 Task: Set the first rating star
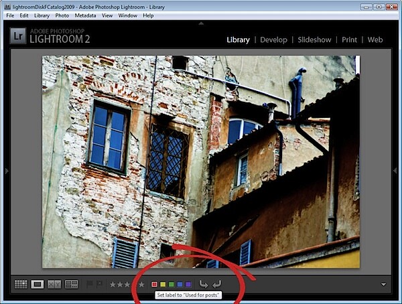(x=113, y=285)
